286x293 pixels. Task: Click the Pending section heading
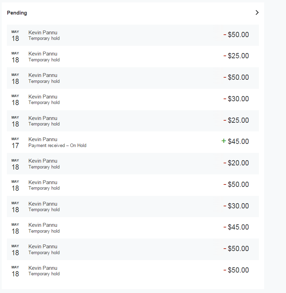point(17,13)
